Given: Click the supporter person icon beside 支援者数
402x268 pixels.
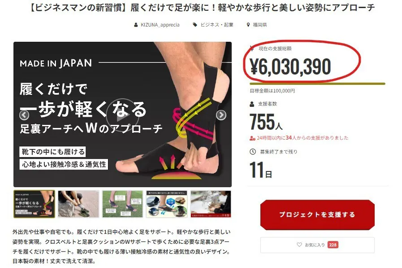Looking at the screenshot, I should (x=252, y=104).
